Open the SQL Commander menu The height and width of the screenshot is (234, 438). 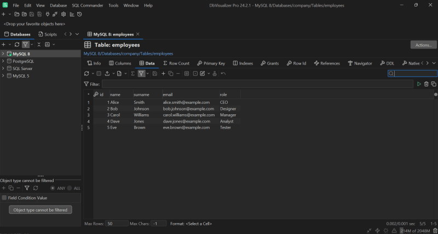pyautogui.click(x=88, y=5)
